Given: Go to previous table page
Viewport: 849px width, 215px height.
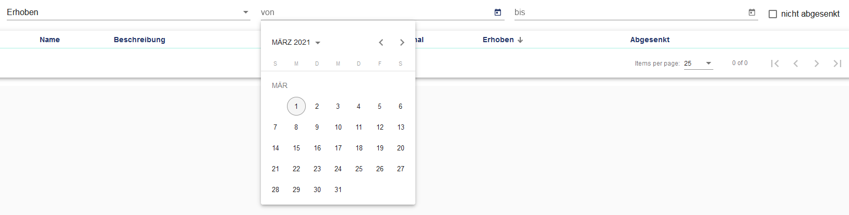Looking at the screenshot, I should (796, 64).
